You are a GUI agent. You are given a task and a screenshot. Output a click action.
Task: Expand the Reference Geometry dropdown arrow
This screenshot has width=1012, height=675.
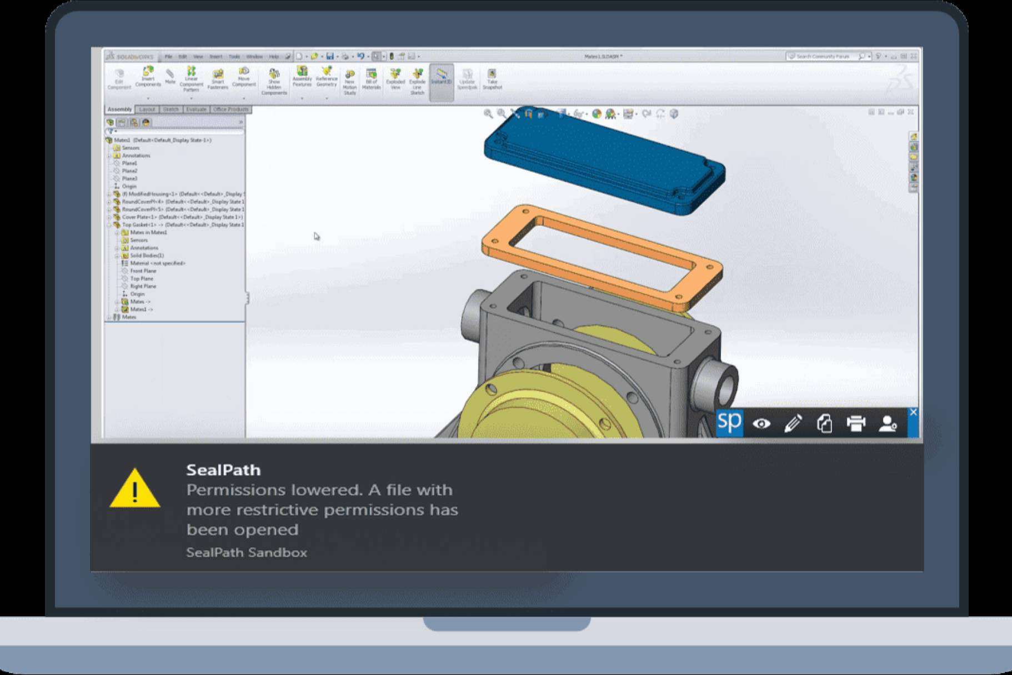click(x=327, y=98)
